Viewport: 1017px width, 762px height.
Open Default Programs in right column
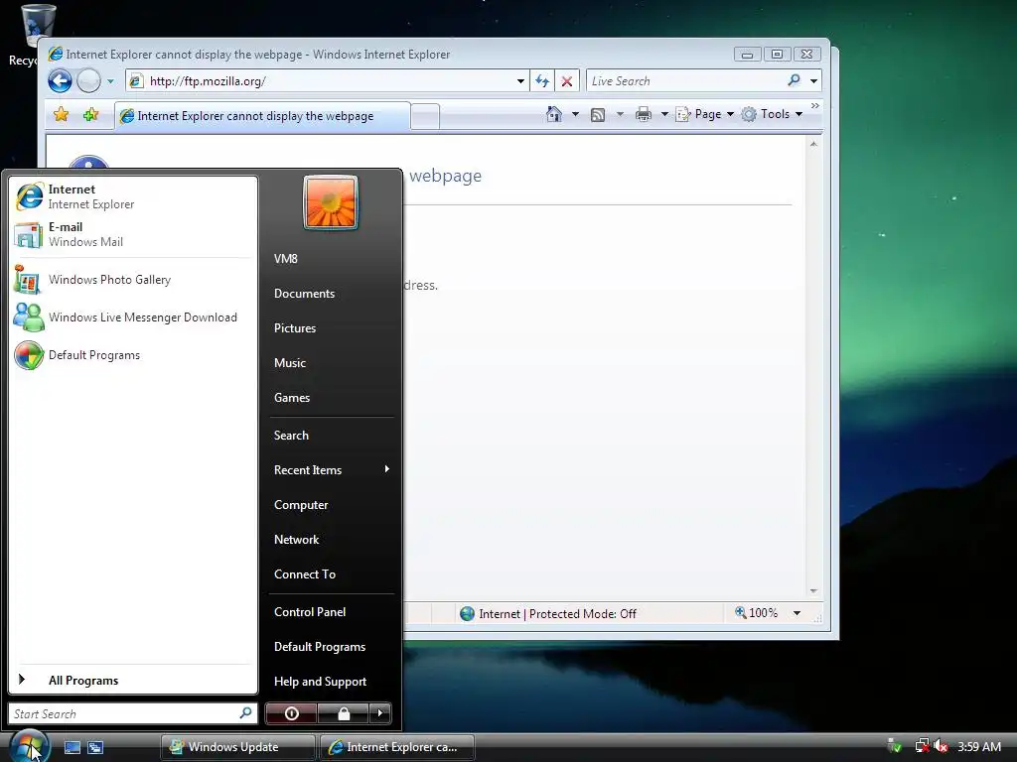point(331,647)
